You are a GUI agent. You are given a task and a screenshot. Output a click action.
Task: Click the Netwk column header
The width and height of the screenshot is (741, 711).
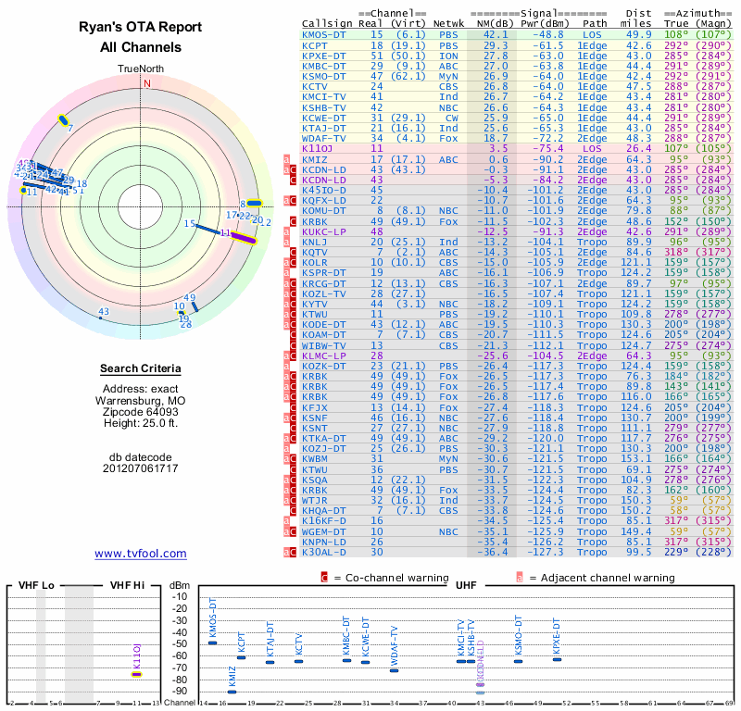coord(448,24)
